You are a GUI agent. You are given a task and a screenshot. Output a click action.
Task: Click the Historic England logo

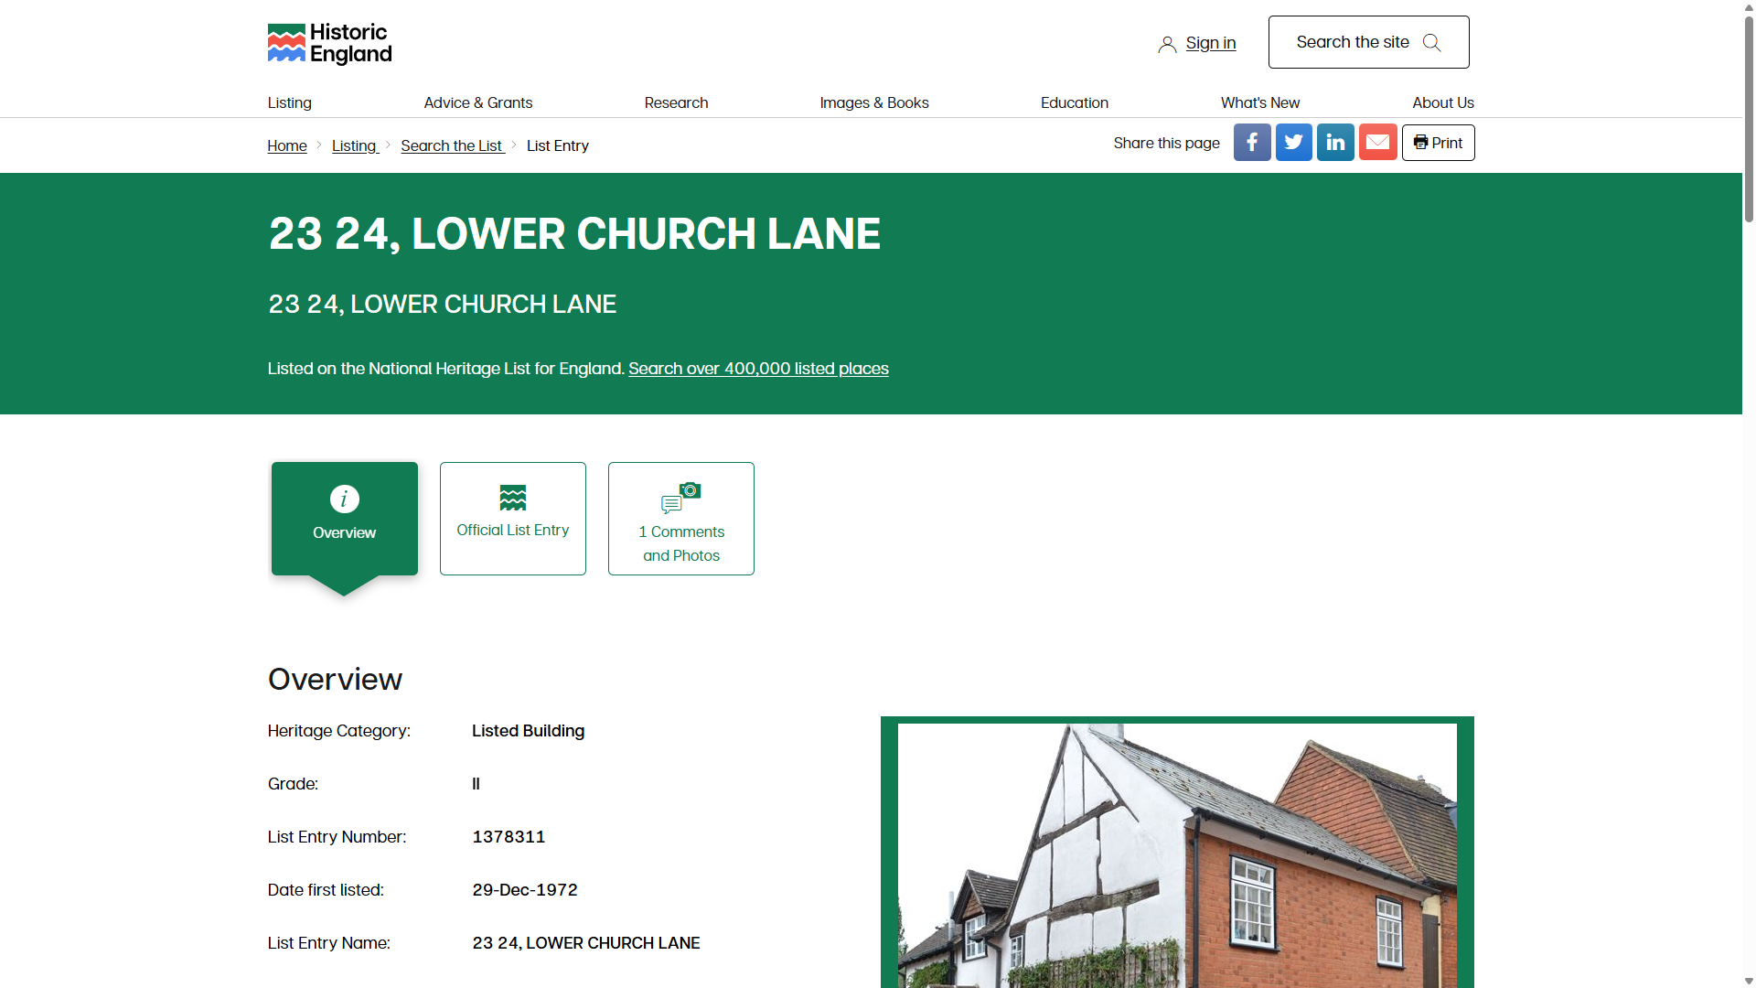click(329, 44)
